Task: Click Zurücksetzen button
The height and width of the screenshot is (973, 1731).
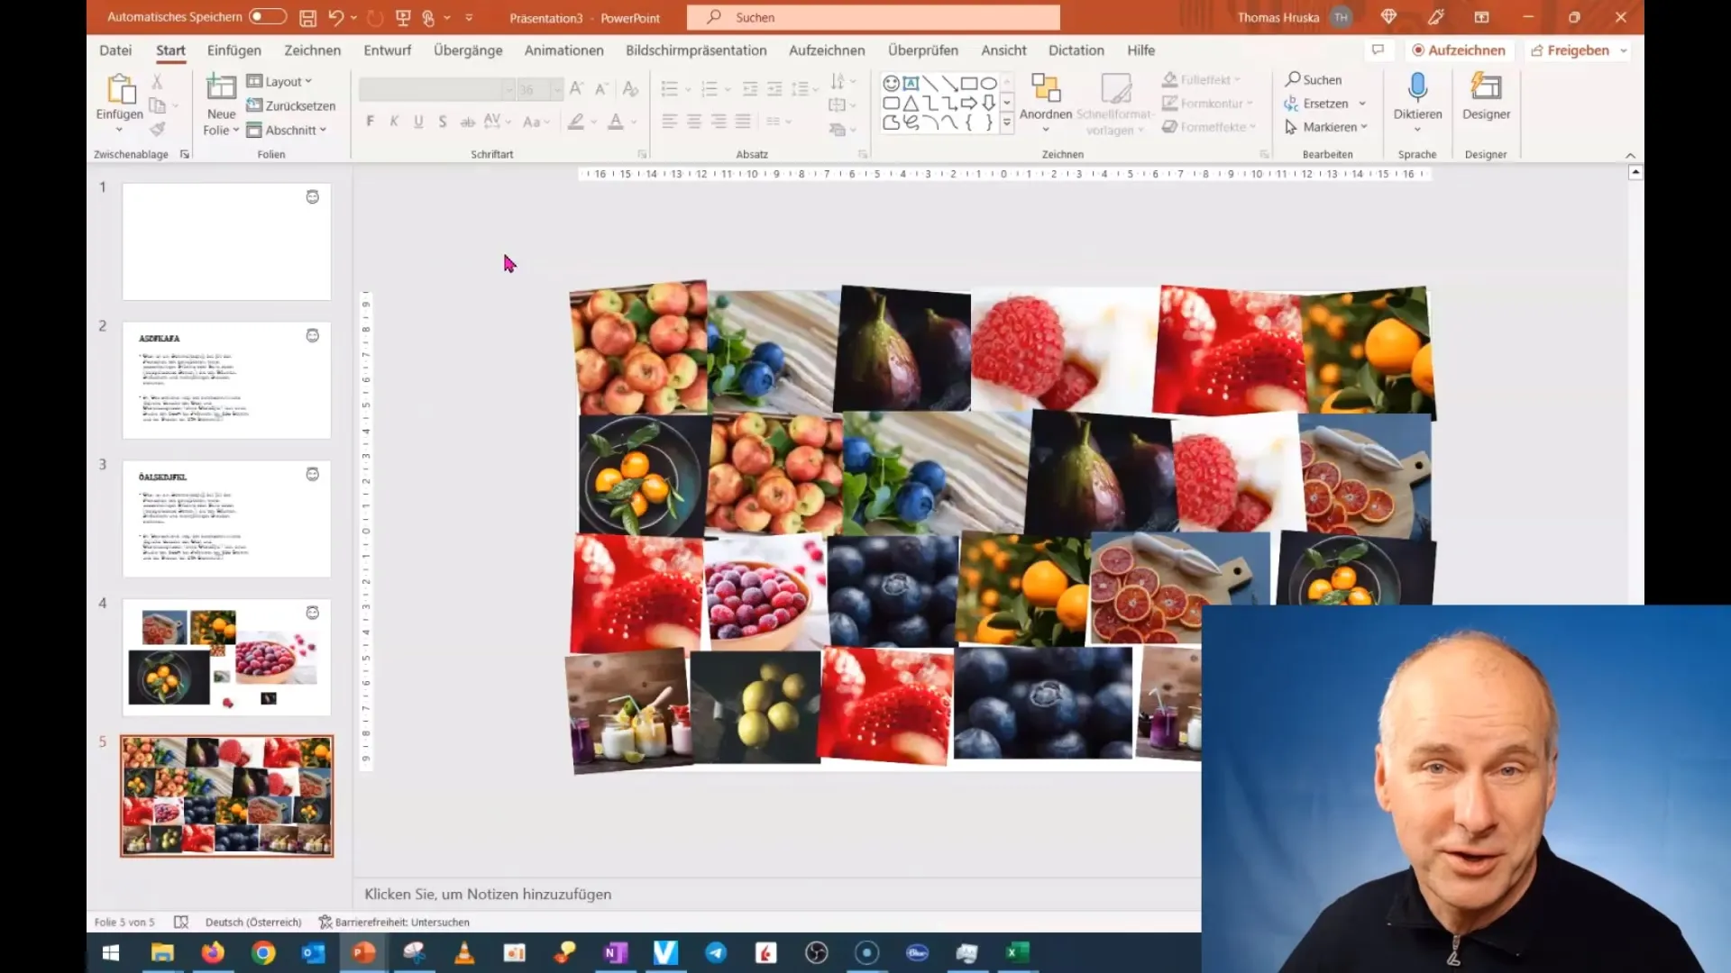Action: coord(290,105)
